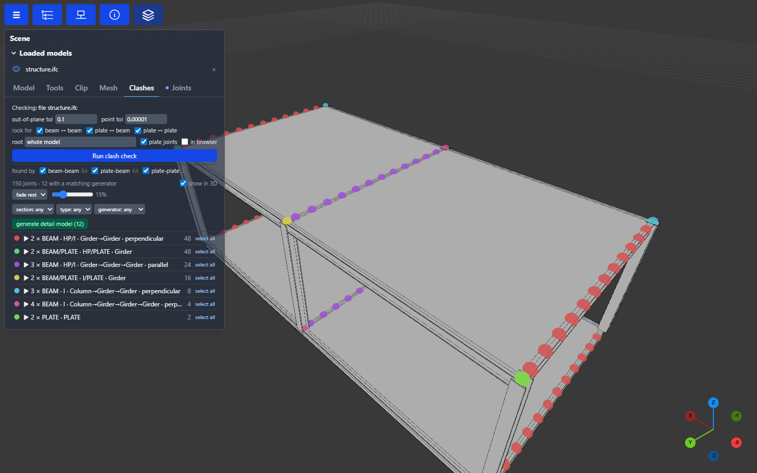757x473 pixels.
Task: Click the dark red X axis gizmo handle
Action: coord(690,416)
